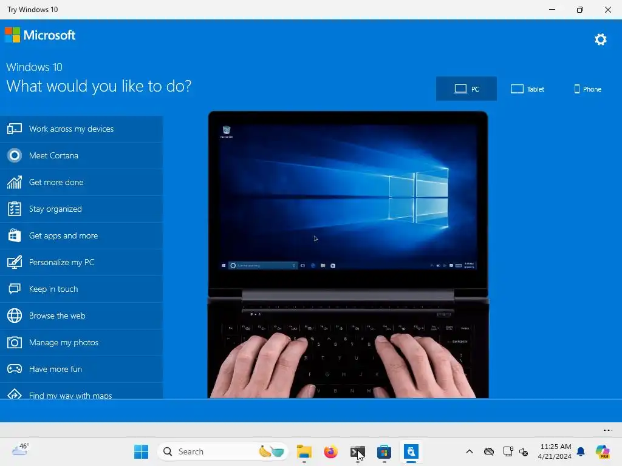The height and width of the screenshot is (466, 622).
Task: Expand the hidden system tray icons
Action: (470, 451)
